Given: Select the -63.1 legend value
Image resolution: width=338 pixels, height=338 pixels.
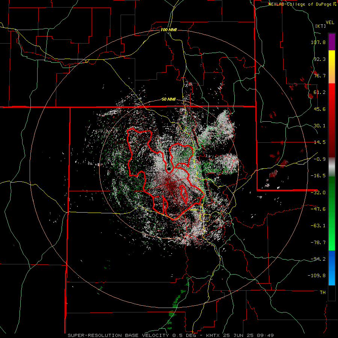Looking at the screenshot, I should 318,226.
